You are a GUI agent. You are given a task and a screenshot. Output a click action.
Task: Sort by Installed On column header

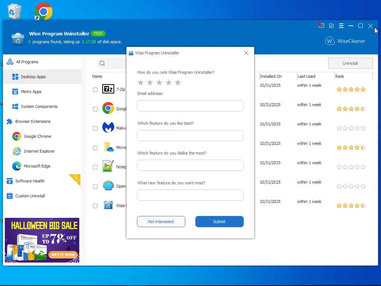pyautogui.click(x=271, y=76)
